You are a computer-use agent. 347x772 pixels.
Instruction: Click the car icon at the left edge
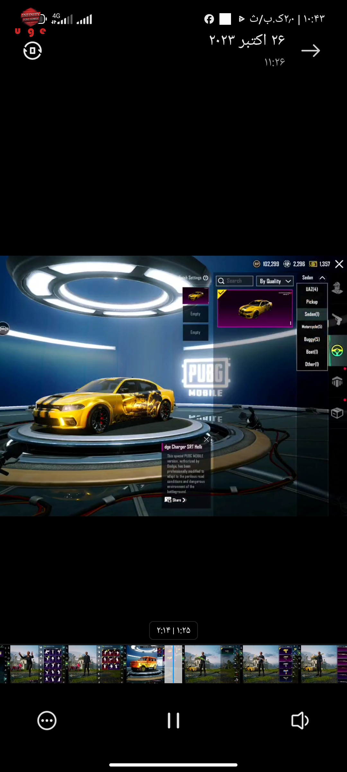(x=4, y=328)
